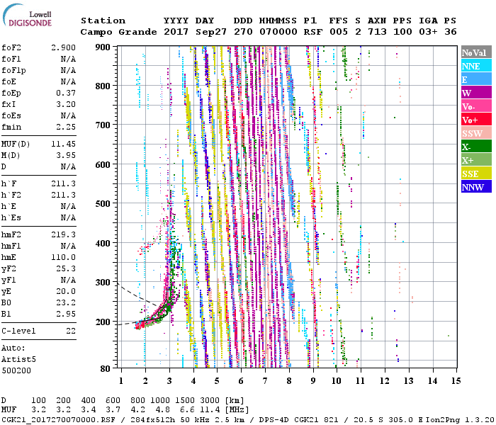Click the PPS value 100
This screenshot has width=496, height=425.
coord(402,32)
